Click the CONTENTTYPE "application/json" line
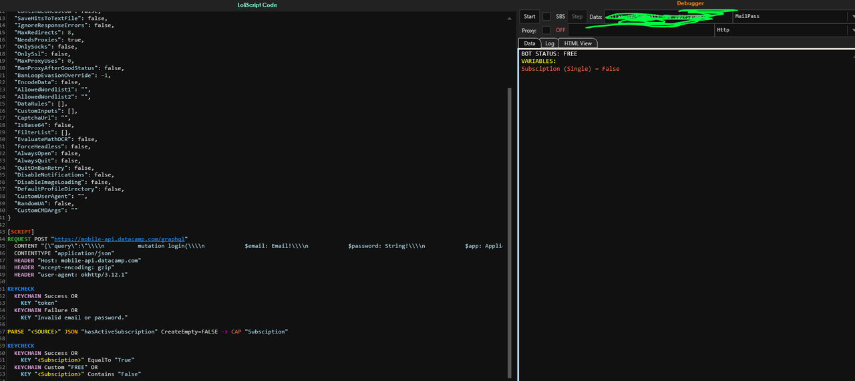This screenshot has height=381, width=855. pos(65,253)
